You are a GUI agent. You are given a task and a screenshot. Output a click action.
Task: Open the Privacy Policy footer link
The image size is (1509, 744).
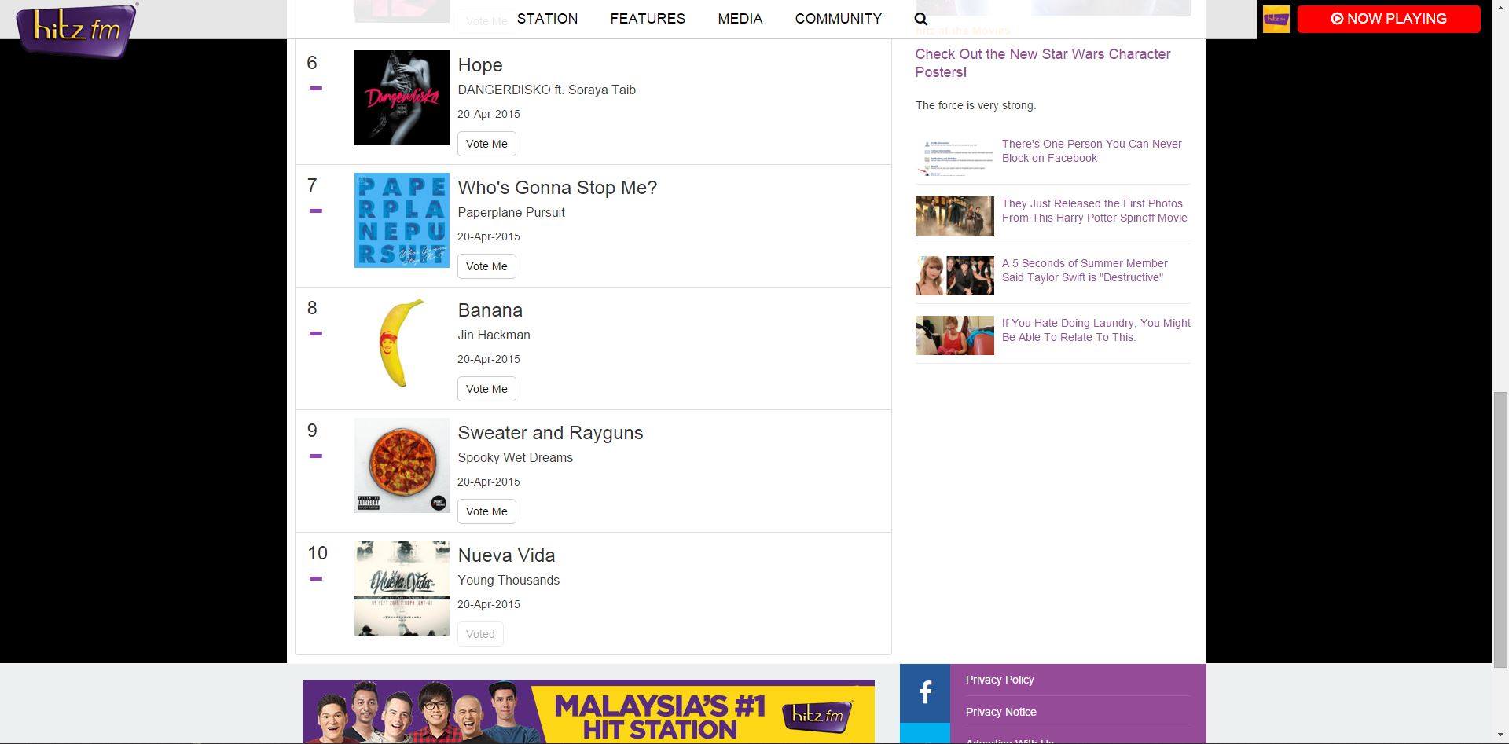[x=1000, y=680]
